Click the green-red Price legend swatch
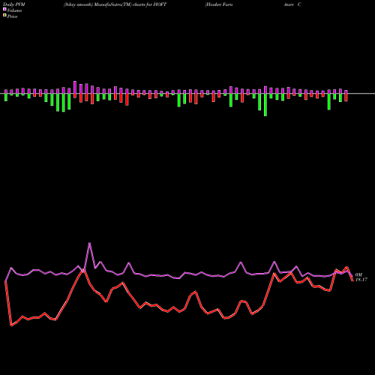This screenshot has height=375, width=375. point(4,16)
